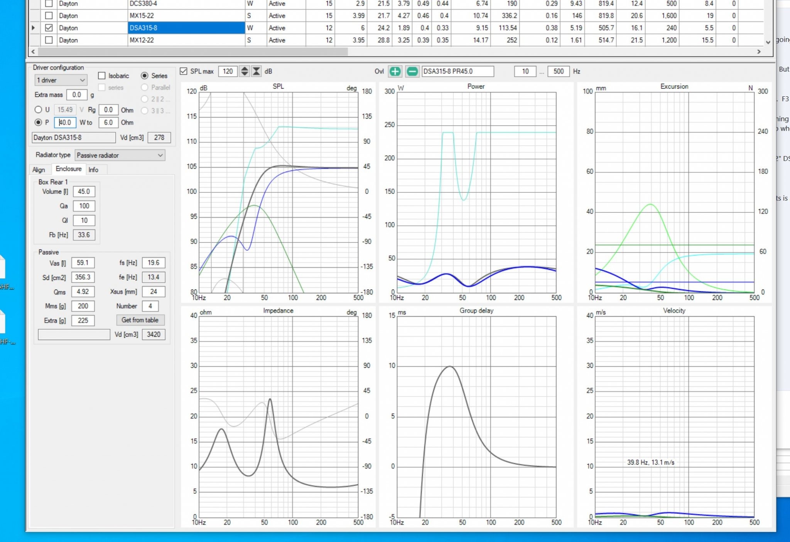Select the DSA315-8 model cell

(x=186, y=28)
